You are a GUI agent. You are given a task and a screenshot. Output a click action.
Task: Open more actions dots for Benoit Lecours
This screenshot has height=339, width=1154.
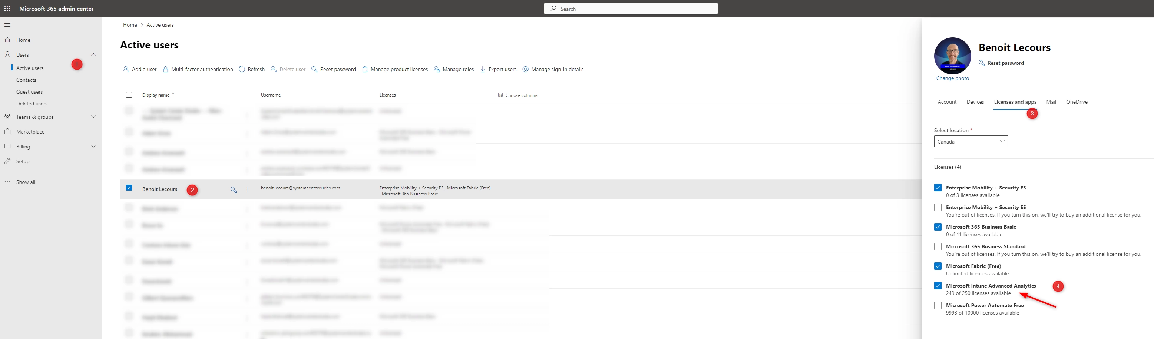pos(247,189)
